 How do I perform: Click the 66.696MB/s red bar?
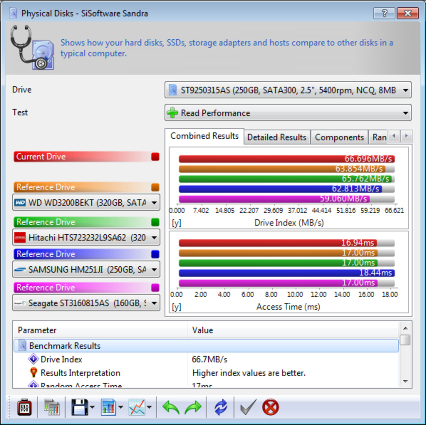pyautogui.click(x=287, y=159)
